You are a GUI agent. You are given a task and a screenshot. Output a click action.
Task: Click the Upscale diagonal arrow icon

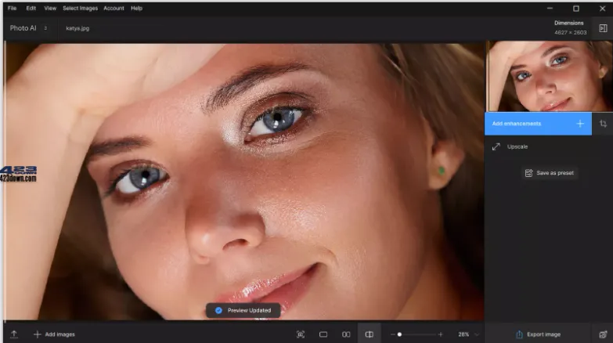tap(496, 146)
